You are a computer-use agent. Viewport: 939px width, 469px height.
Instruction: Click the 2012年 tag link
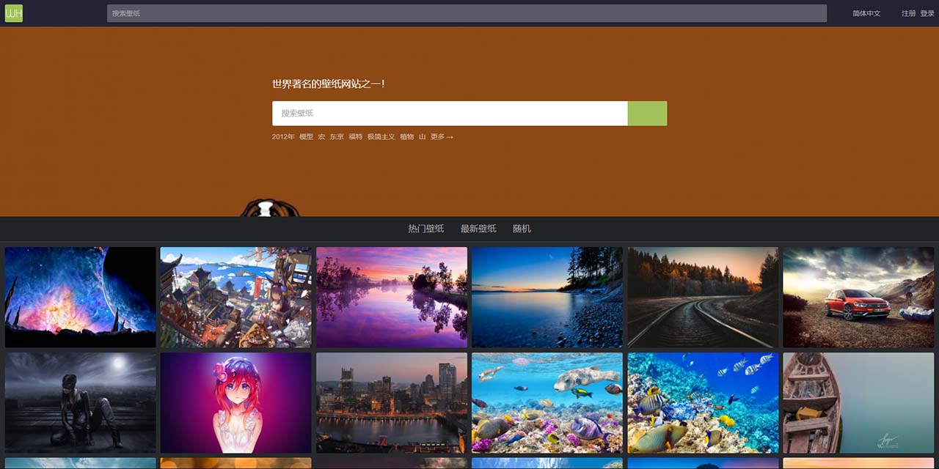tap(282, 137)
